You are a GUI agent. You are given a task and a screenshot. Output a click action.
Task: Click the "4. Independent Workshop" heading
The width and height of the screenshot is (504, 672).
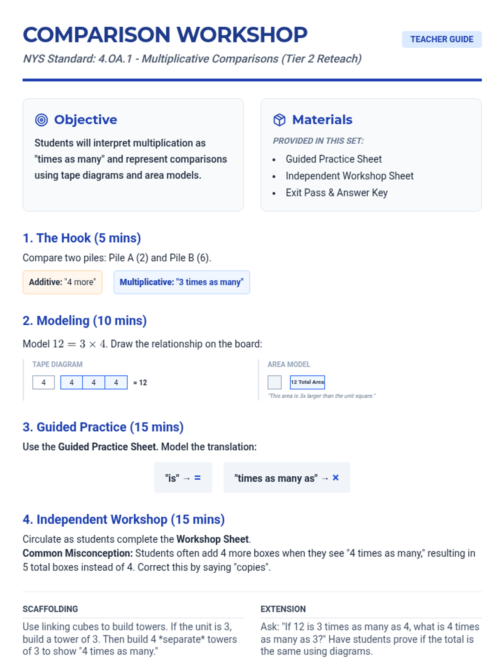pyautogui.click(x=124, y=520)
